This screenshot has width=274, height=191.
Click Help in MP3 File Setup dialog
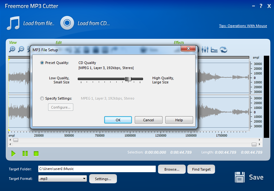(179, 120)
